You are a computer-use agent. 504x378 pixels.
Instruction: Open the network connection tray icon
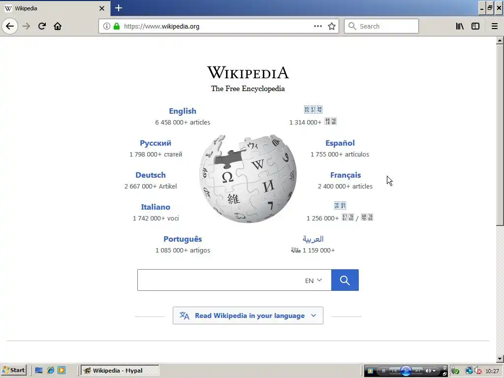coord(469,371)
